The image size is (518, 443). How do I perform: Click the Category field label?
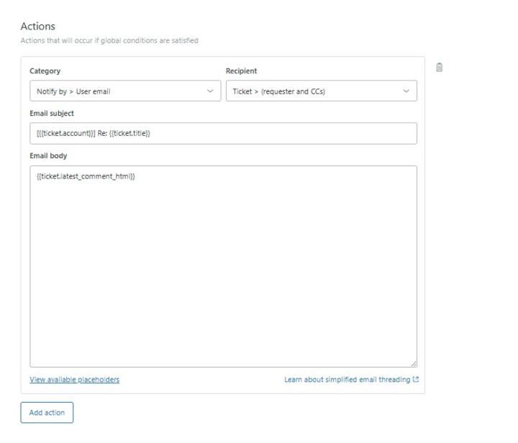45,71
